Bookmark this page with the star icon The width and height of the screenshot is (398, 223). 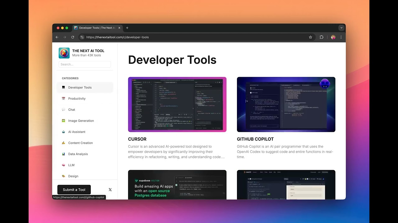(310, 37)
